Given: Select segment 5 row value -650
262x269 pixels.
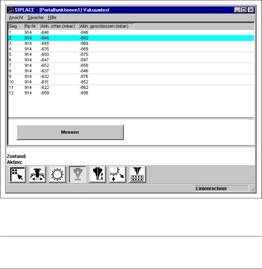Looking at the screenshot, I should (x=131, y=54).
